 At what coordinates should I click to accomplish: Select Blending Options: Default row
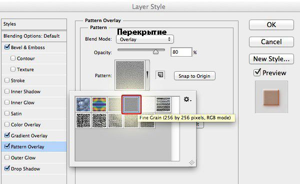coord(34,36)
